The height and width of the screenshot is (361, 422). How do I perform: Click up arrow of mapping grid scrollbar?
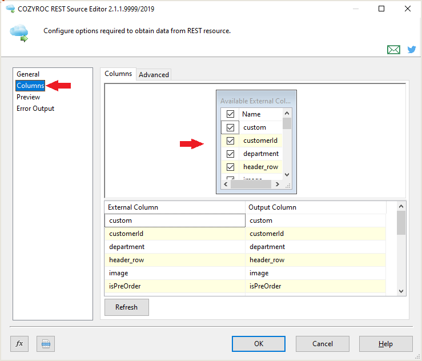point(401,206)
